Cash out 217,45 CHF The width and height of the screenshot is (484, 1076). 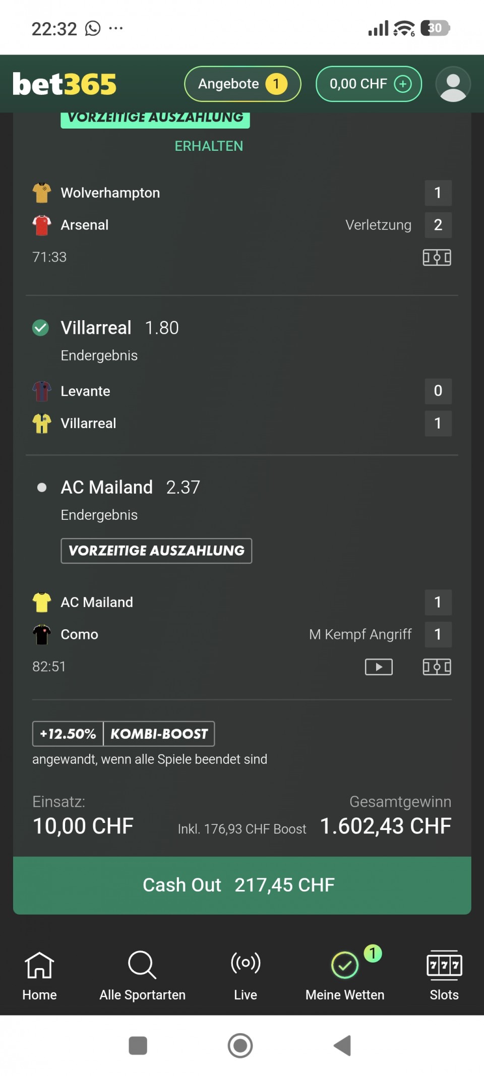tap(242, 885)
